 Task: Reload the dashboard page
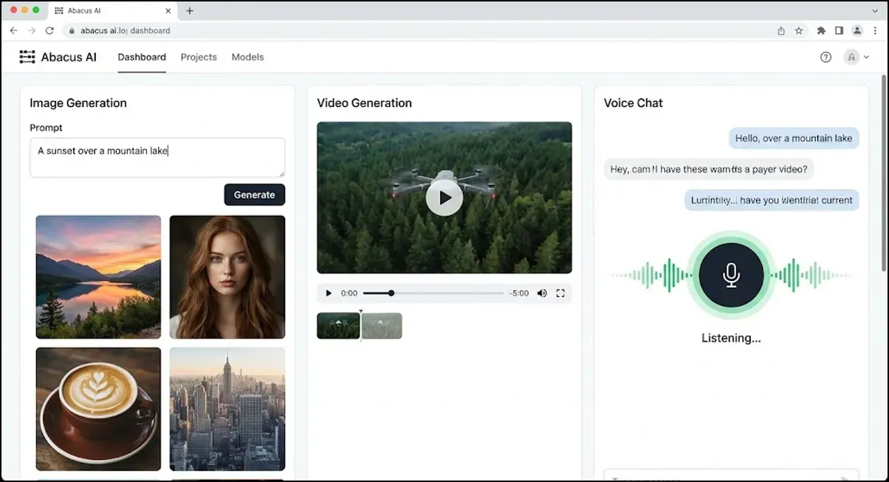click(x=49, y=30)
